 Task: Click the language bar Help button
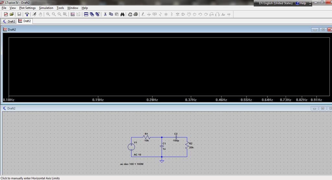(x=301, y=3)
